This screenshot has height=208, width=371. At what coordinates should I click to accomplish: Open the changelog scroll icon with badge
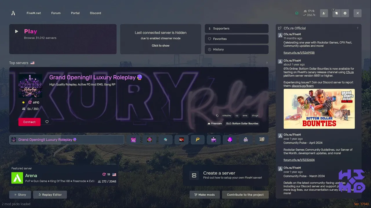pos(337,13)
